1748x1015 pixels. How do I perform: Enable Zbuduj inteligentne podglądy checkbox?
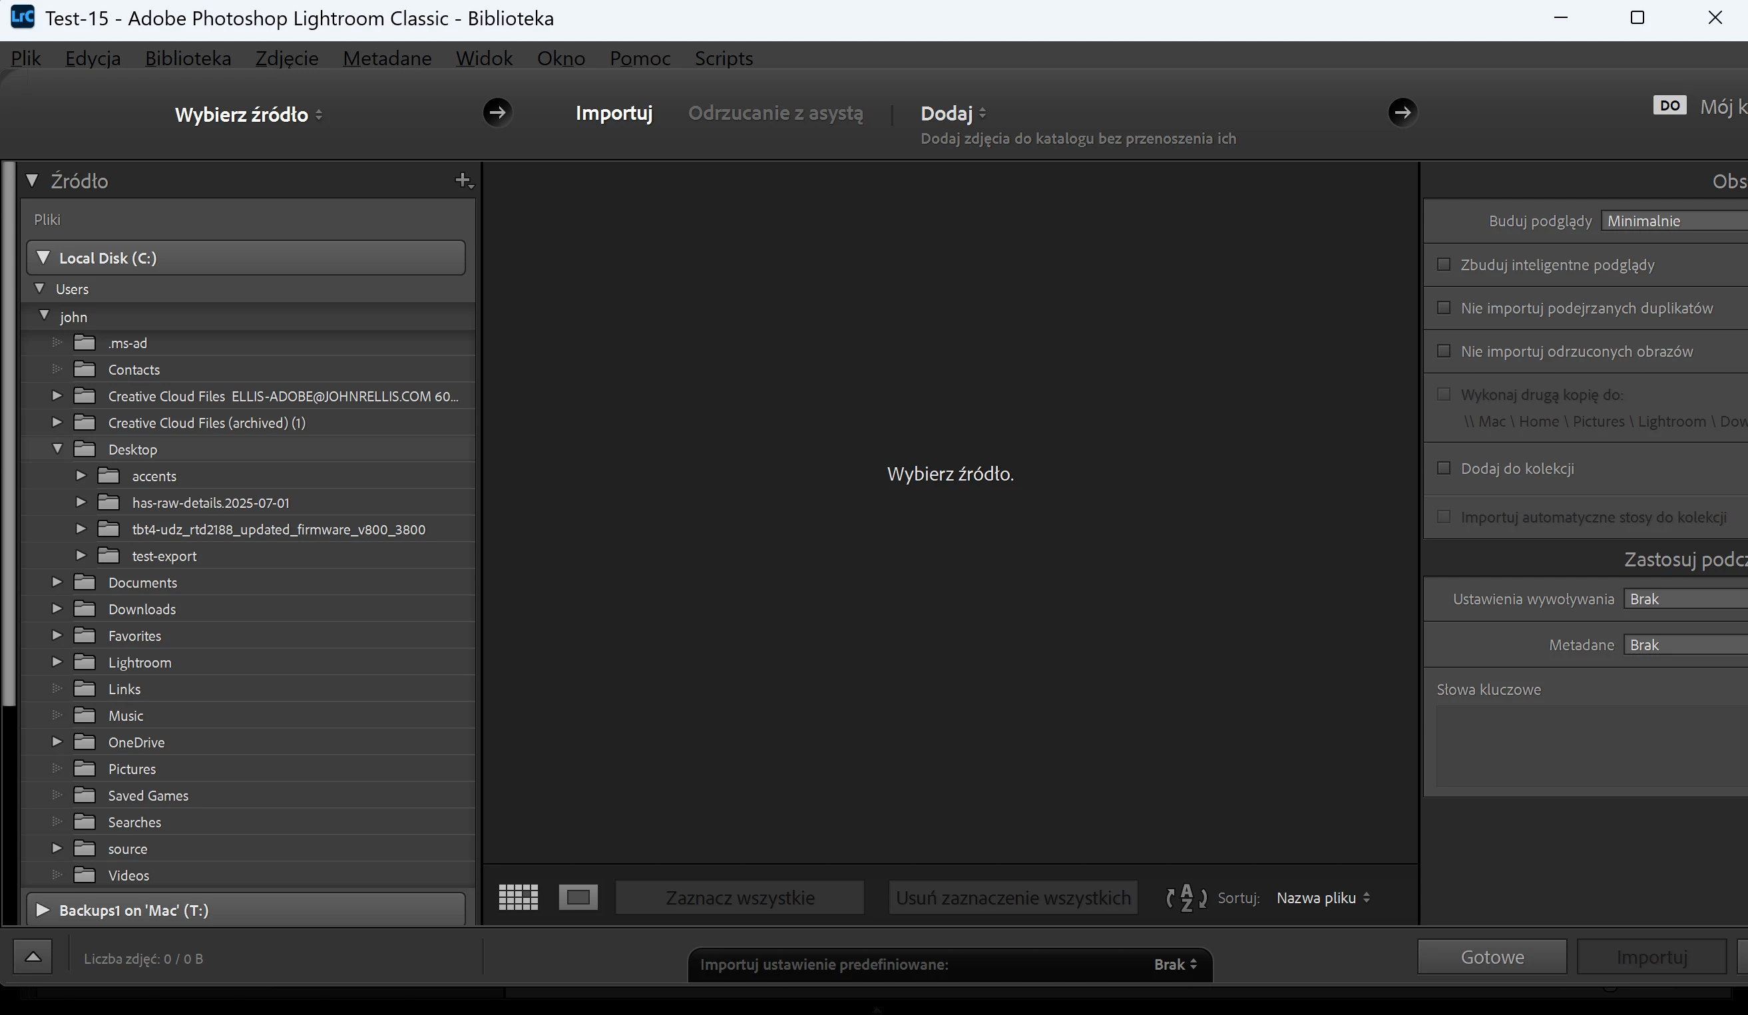click(x=1444, y=264)
